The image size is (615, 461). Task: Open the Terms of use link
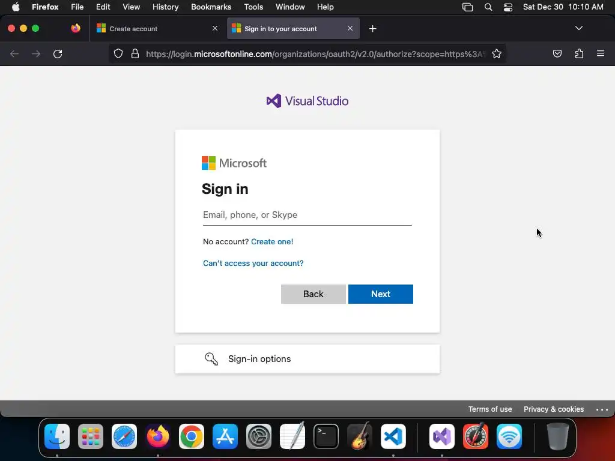click(490, 409)
